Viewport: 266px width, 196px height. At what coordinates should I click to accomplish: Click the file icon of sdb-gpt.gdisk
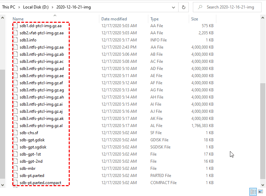click(x=16, y=140)
